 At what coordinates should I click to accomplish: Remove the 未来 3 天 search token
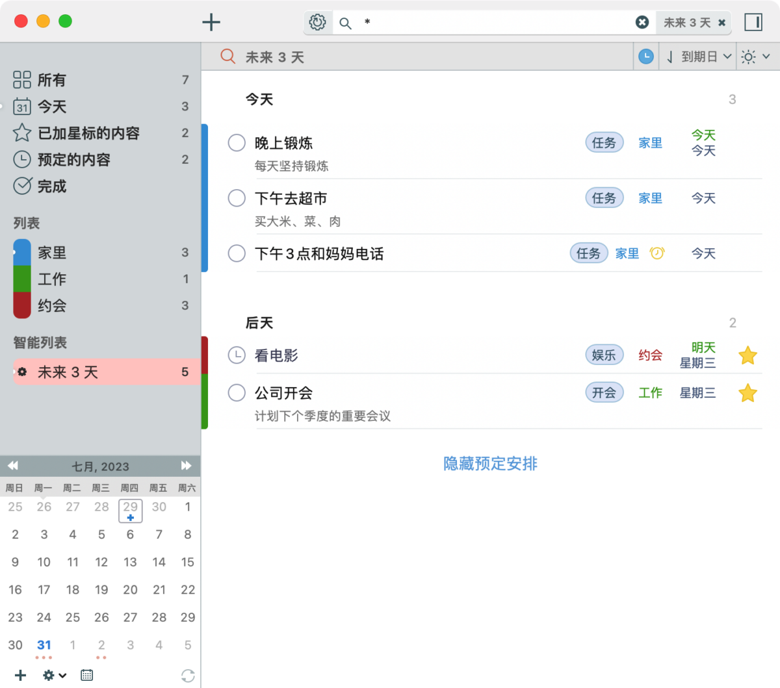tap(721, 23)
